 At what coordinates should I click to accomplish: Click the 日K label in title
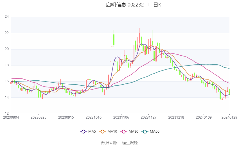[x=157, y=5]
